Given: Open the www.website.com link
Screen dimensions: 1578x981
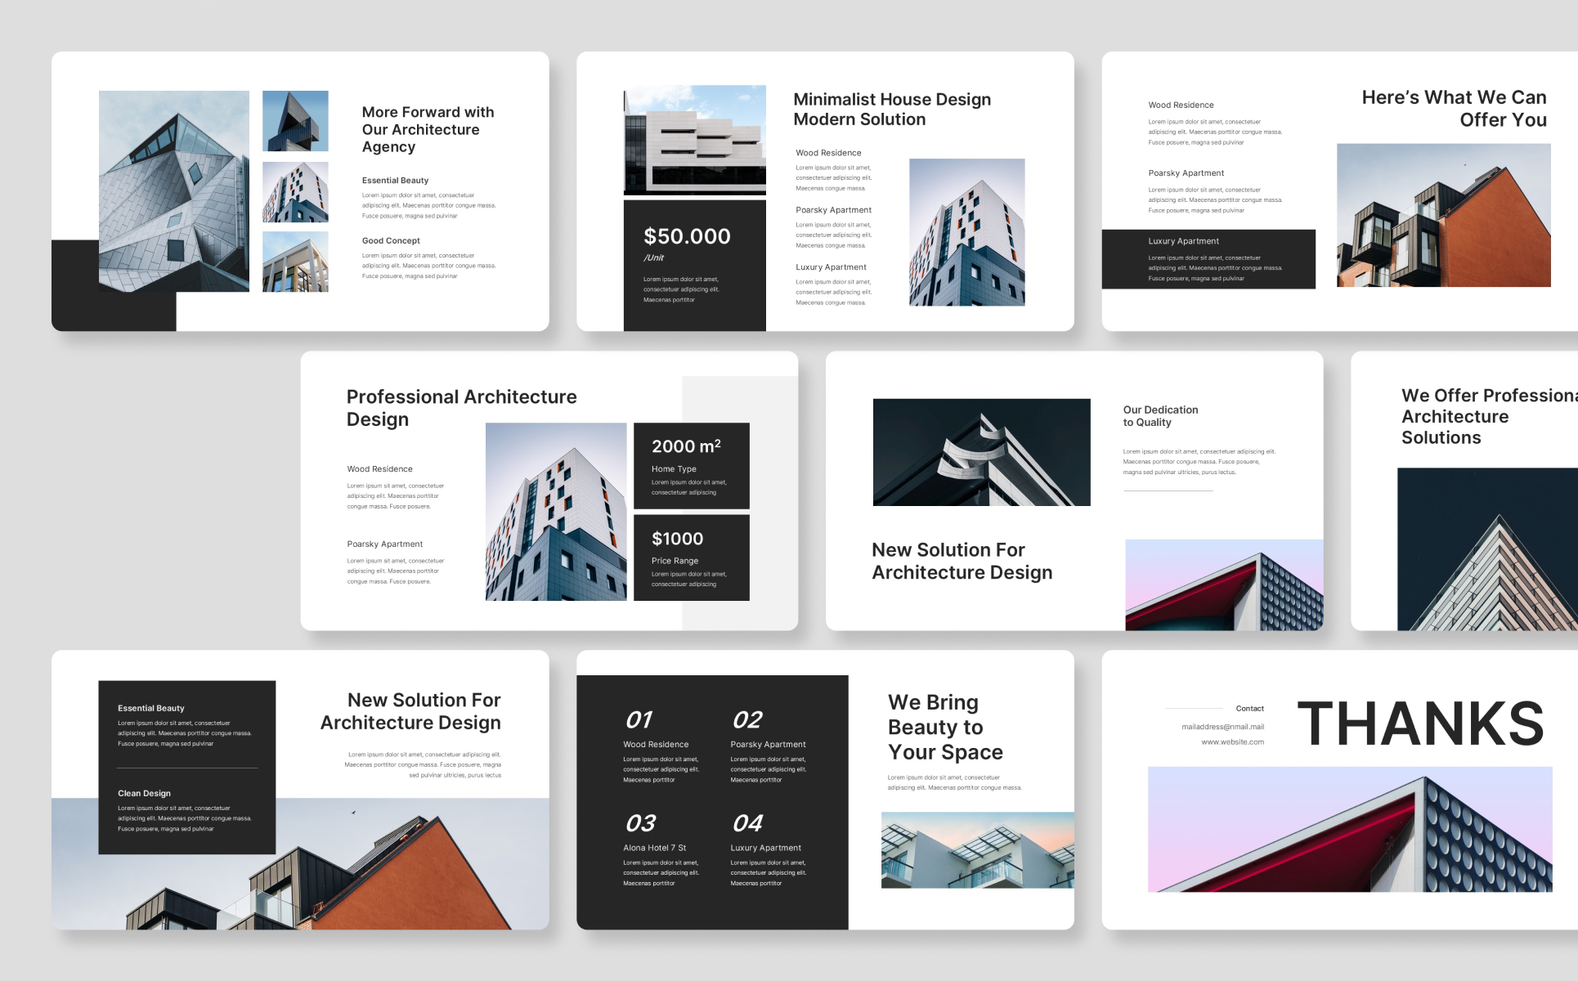Looking at the screenshot, I should click(x=1232, y=742).
